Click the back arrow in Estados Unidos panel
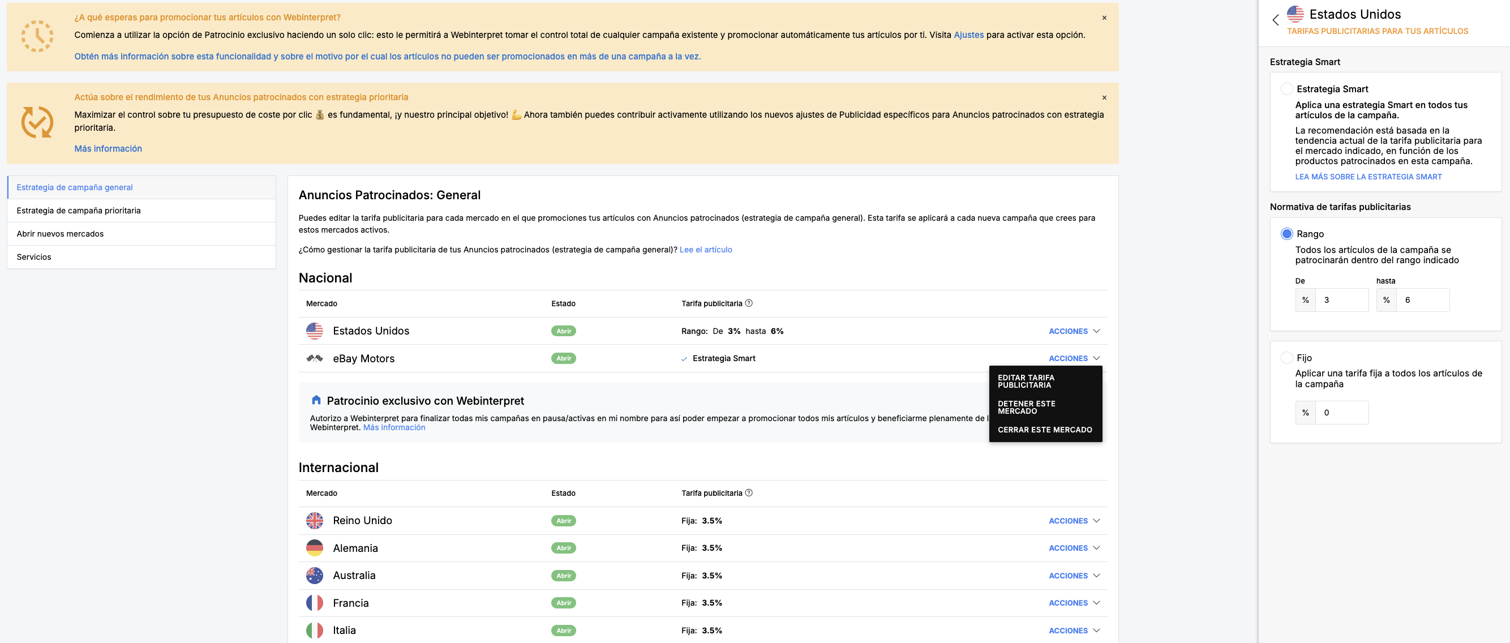 1275,20
